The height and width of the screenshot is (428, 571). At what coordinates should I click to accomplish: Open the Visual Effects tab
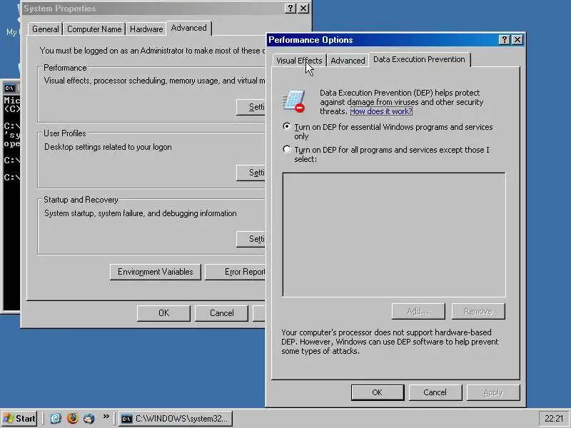(x=299, y=61)
